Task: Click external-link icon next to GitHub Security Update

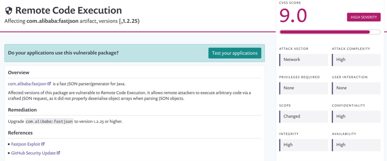Action: 58,153
